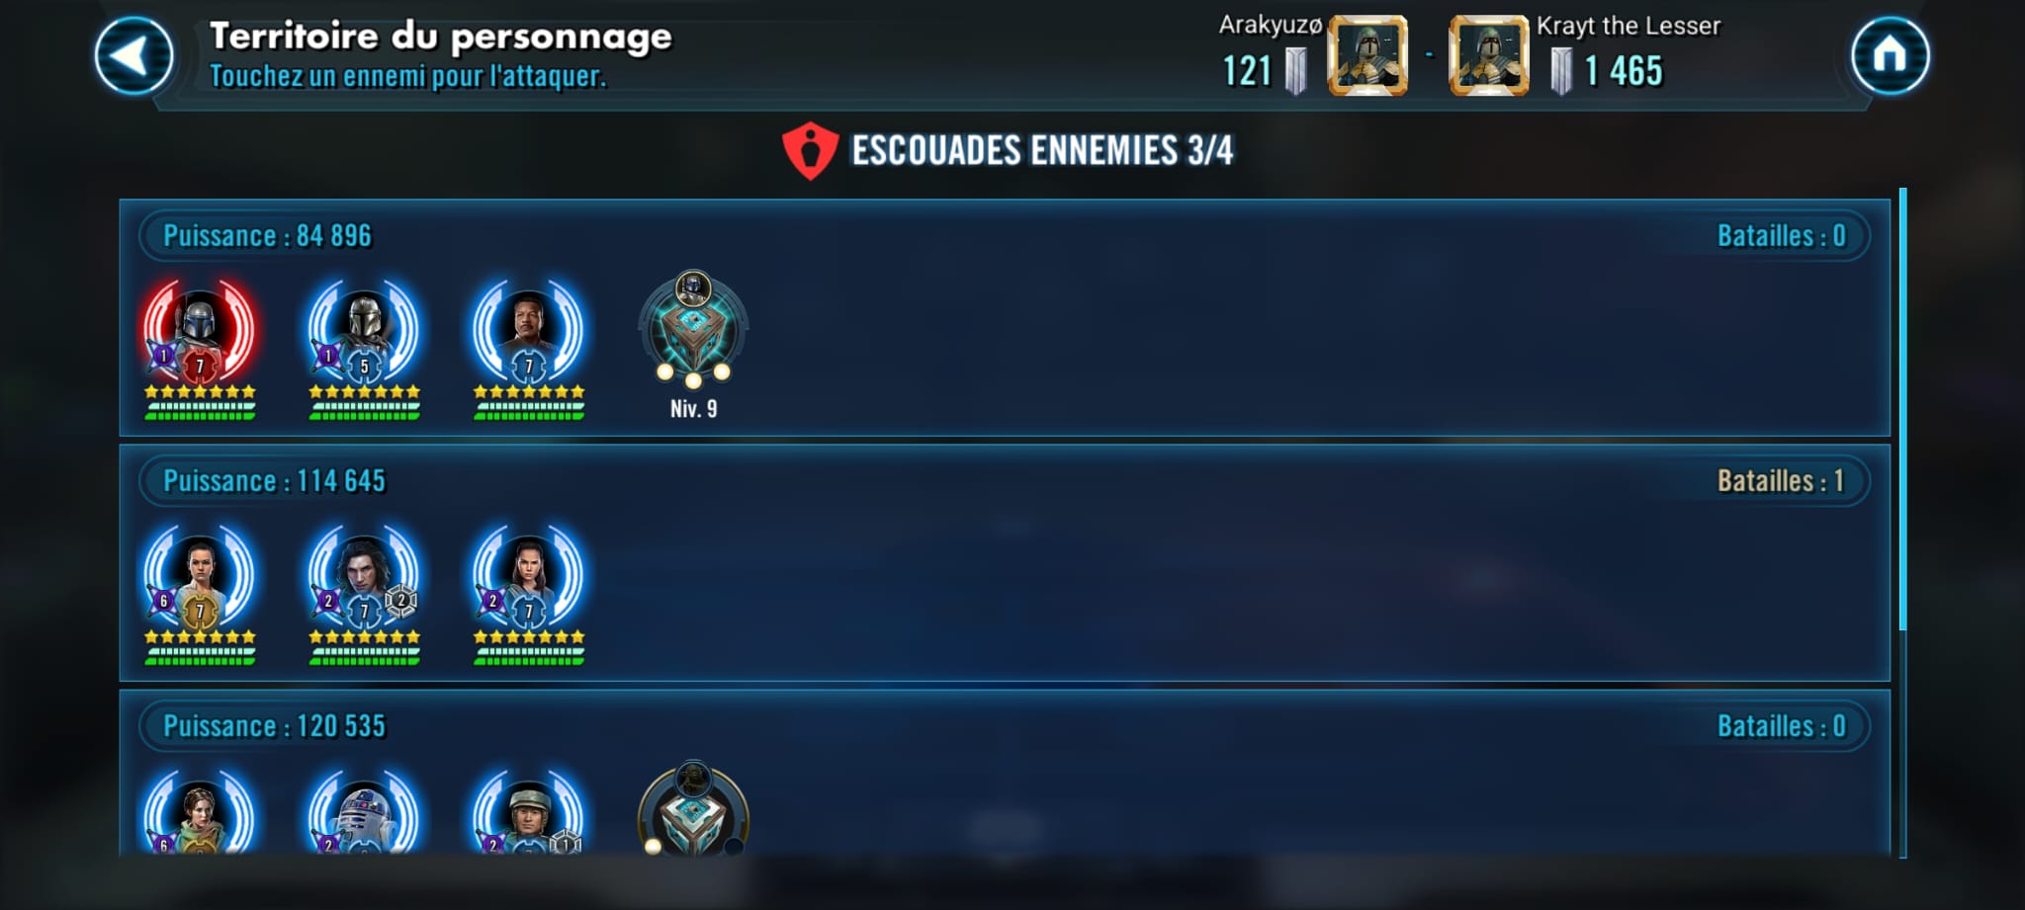Click the Escouades Ennemies red shield icon

coord(811,150)
